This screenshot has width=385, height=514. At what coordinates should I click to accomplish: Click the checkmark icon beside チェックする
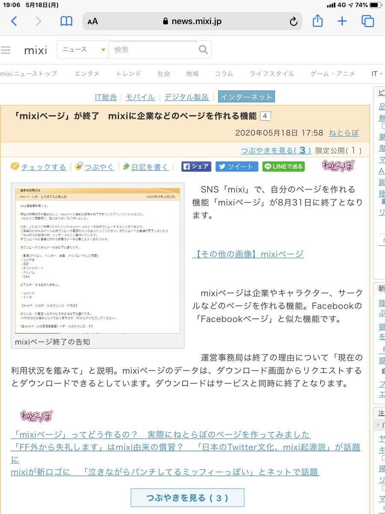(15, 167)
